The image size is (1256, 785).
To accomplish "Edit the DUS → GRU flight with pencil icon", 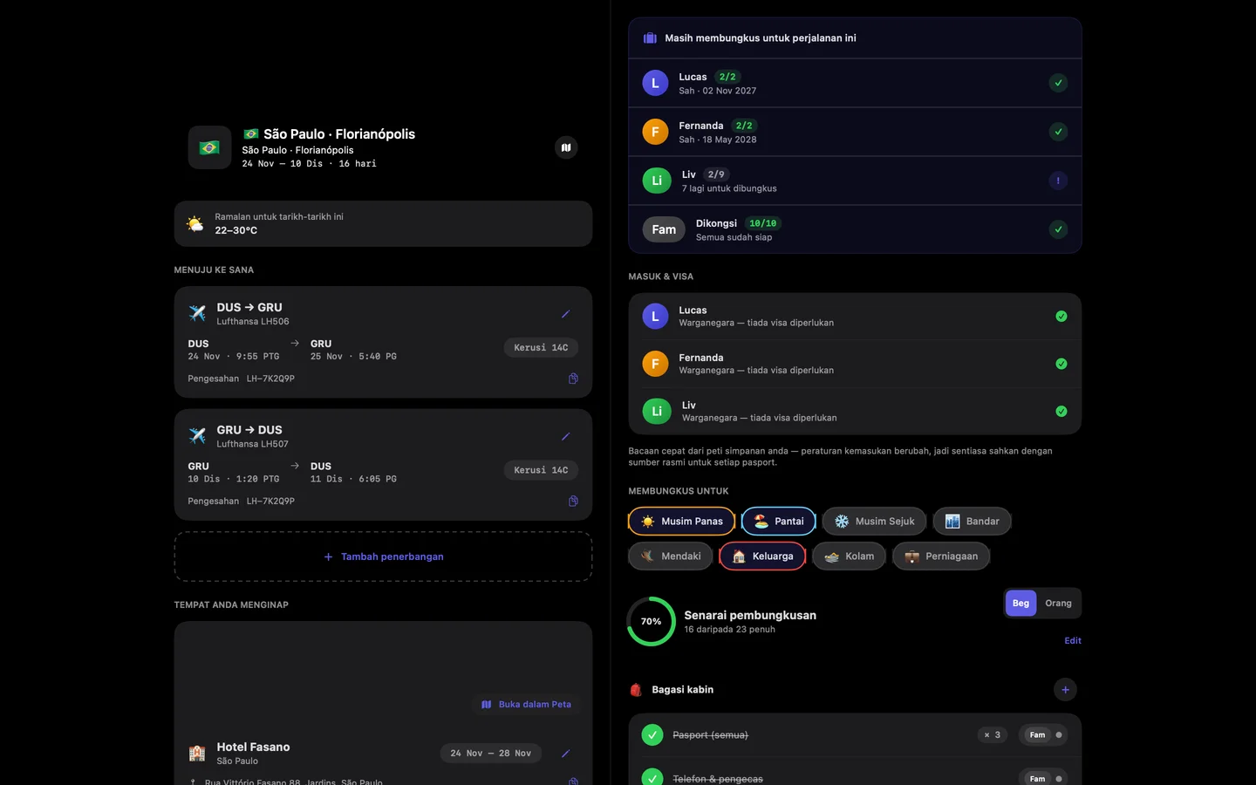I will pyautogui.click(x=565, y=314).
